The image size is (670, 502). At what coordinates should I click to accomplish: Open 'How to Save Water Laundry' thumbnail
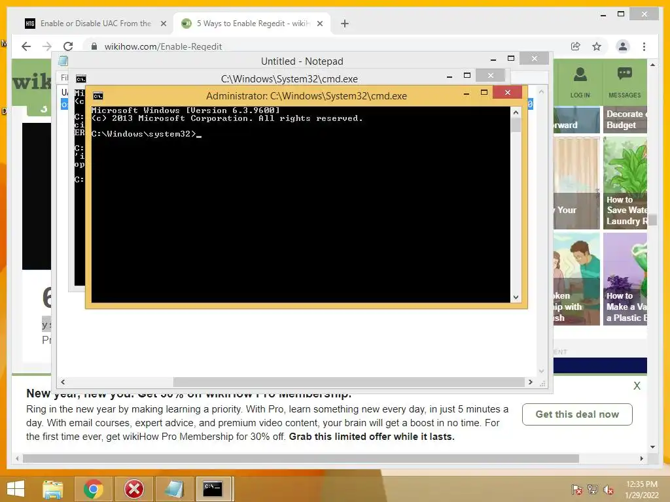[x=625, y=183]
